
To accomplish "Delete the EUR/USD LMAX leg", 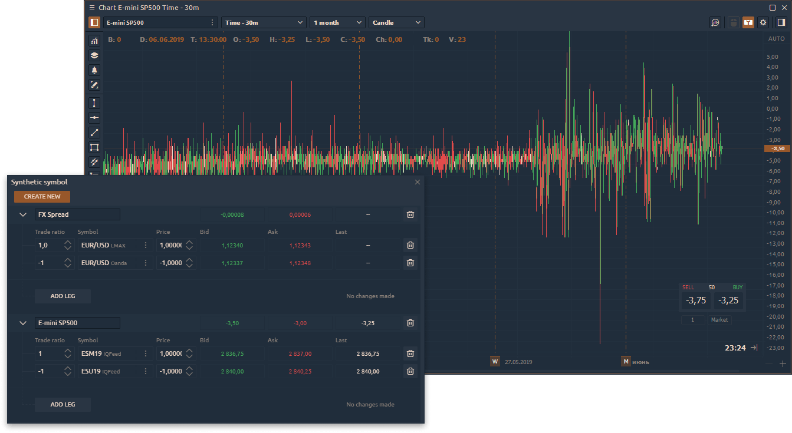I will (410, 245).
